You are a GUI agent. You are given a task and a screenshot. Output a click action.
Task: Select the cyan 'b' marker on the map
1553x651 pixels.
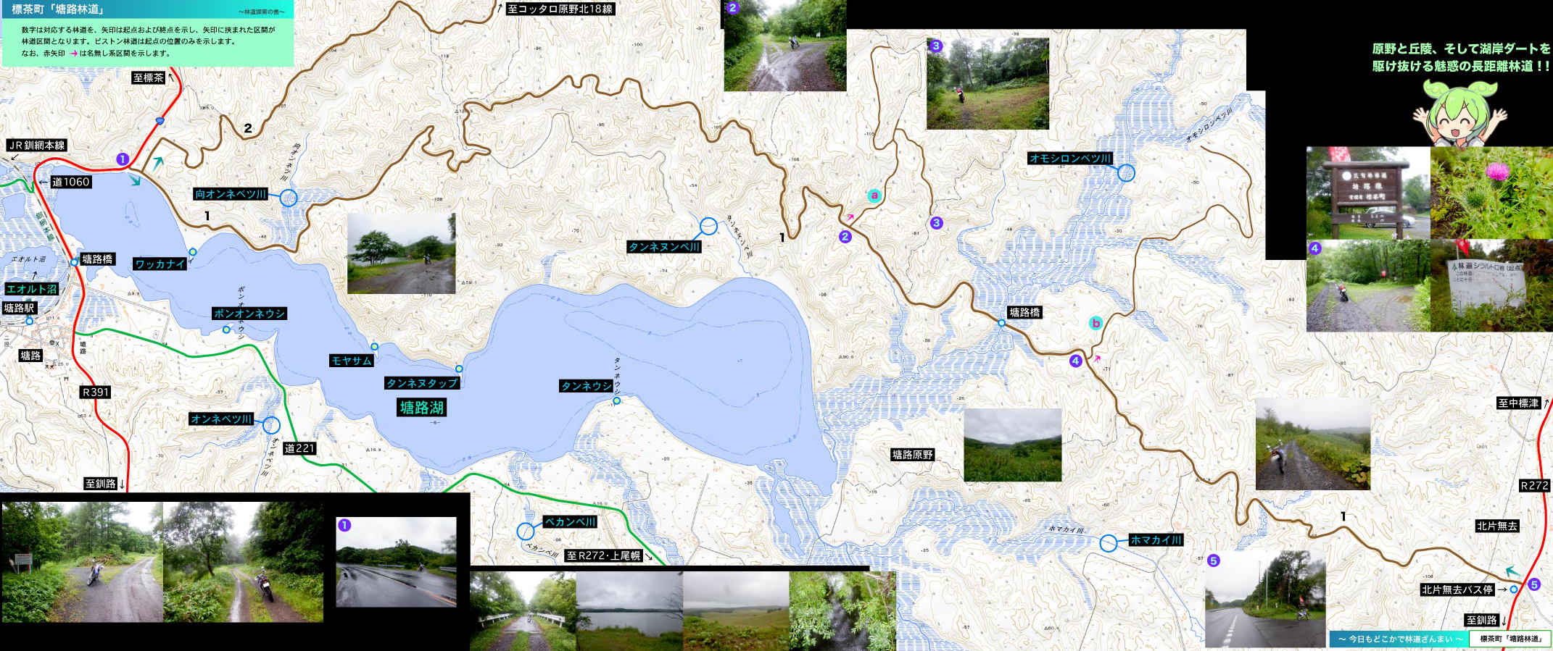1096,323
